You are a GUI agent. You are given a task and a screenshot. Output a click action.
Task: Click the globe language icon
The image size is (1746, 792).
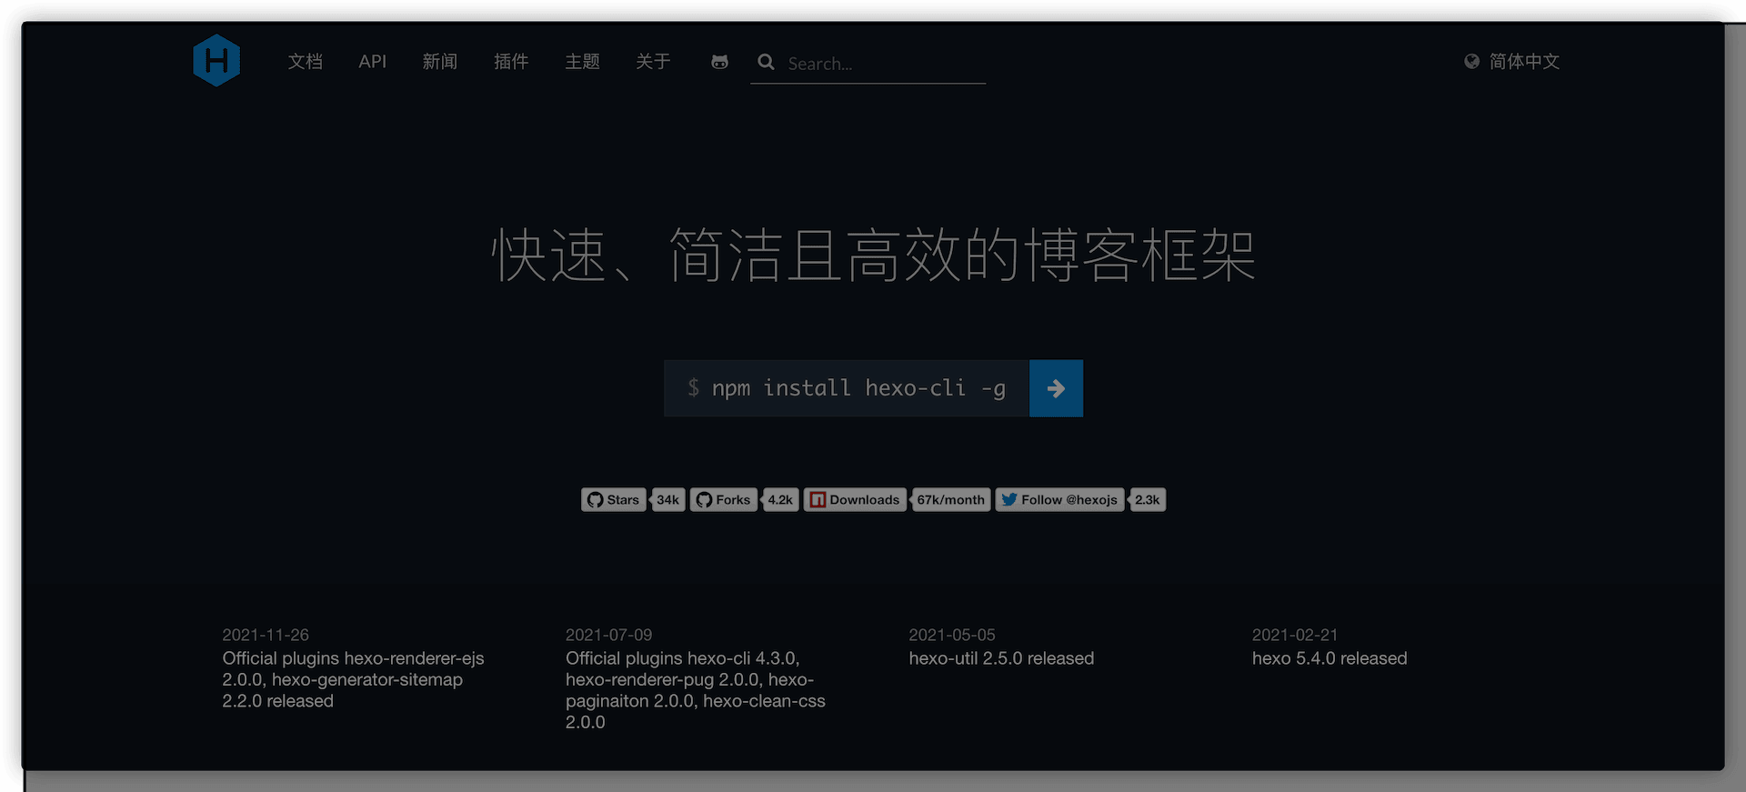1471,62
